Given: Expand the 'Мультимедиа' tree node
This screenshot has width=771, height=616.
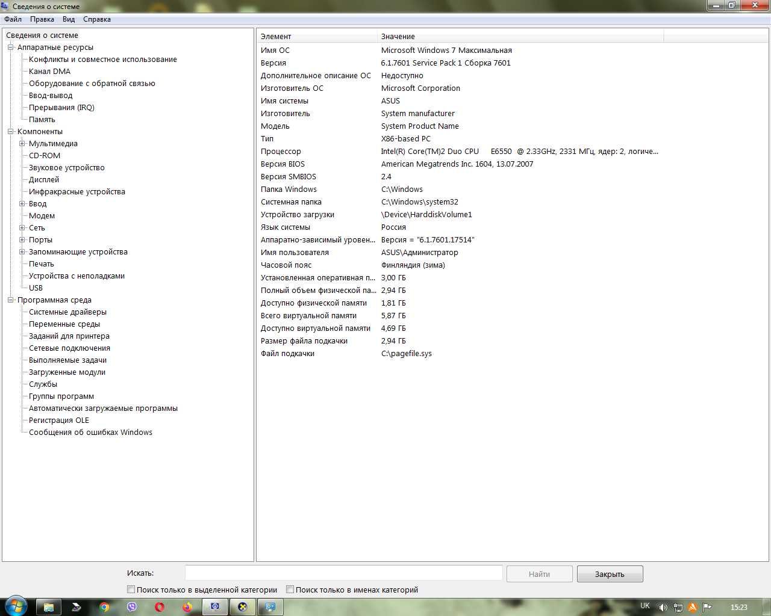Looking at the screenshot, I should pyautogui.click(x=22, y=144).
